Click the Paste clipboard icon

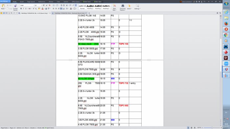coord(3,6)
